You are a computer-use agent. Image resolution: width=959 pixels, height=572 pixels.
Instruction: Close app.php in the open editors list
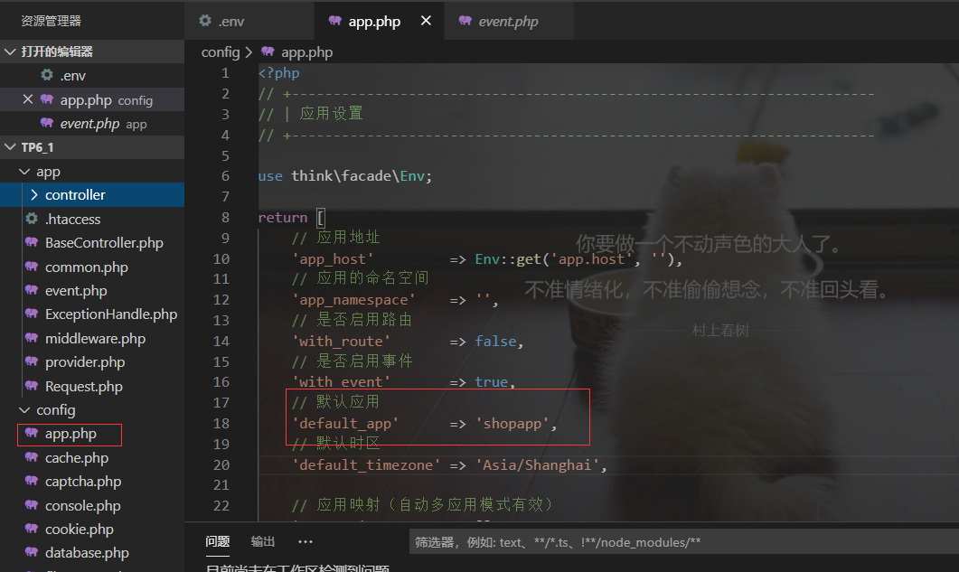pyautogui.click(x=27, y=99)
